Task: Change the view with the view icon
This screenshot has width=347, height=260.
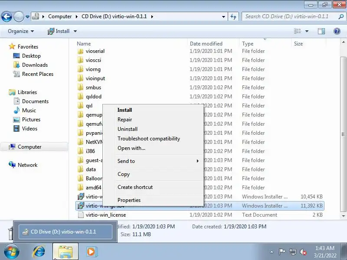Action: (297, 31)
